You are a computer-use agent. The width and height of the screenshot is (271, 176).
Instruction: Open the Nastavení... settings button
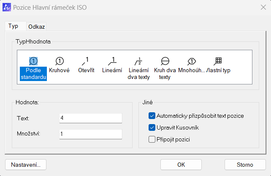pyautogui.click(x=25, y=164)
